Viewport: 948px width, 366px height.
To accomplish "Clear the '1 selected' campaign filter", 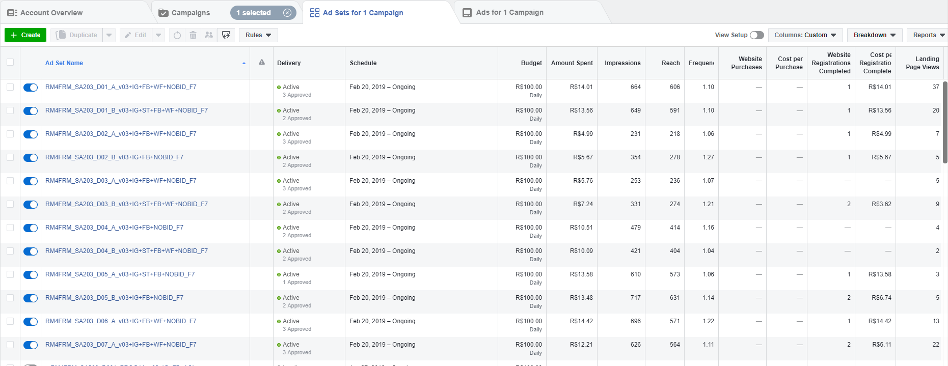I will click(287, 13).
